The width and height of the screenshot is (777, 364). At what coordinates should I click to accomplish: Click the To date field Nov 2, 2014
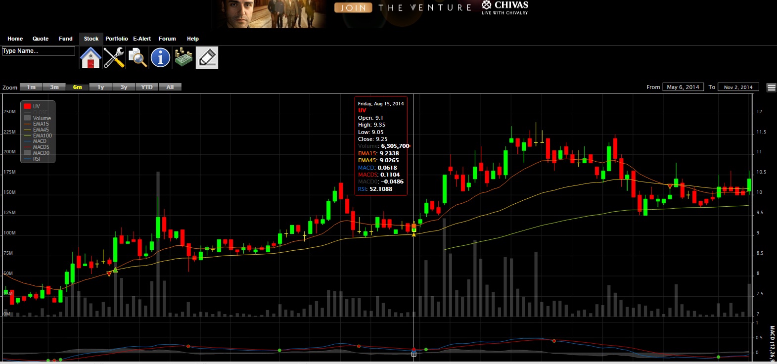click(x=738, y=87)
